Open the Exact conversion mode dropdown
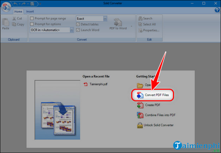 pyautogui.click(x=105, y=19)
